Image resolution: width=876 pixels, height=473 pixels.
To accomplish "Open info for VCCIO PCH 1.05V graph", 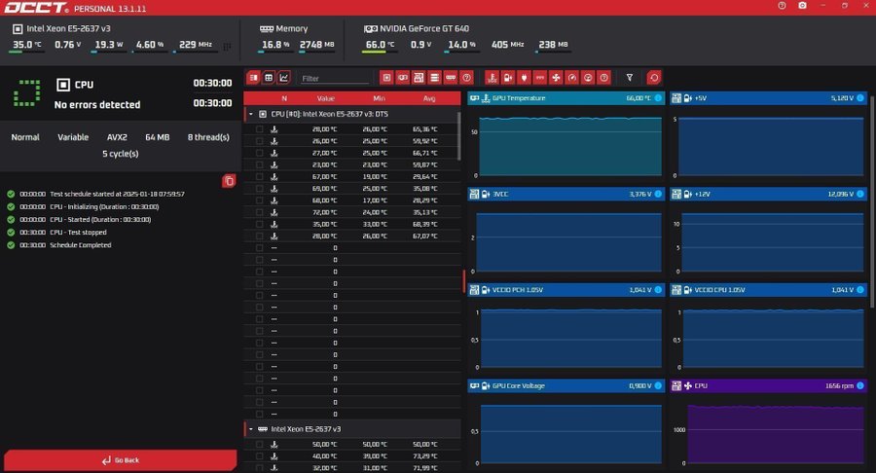I will pos(658,290).
